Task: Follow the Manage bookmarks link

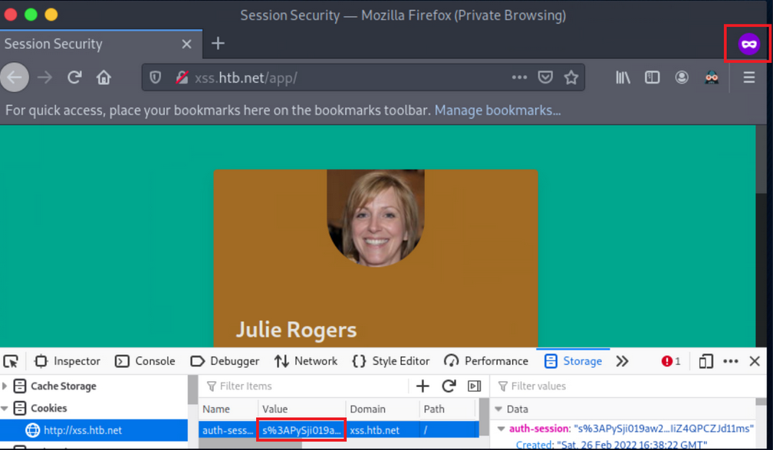Action: pyautogui.click(x=497, y=110)
